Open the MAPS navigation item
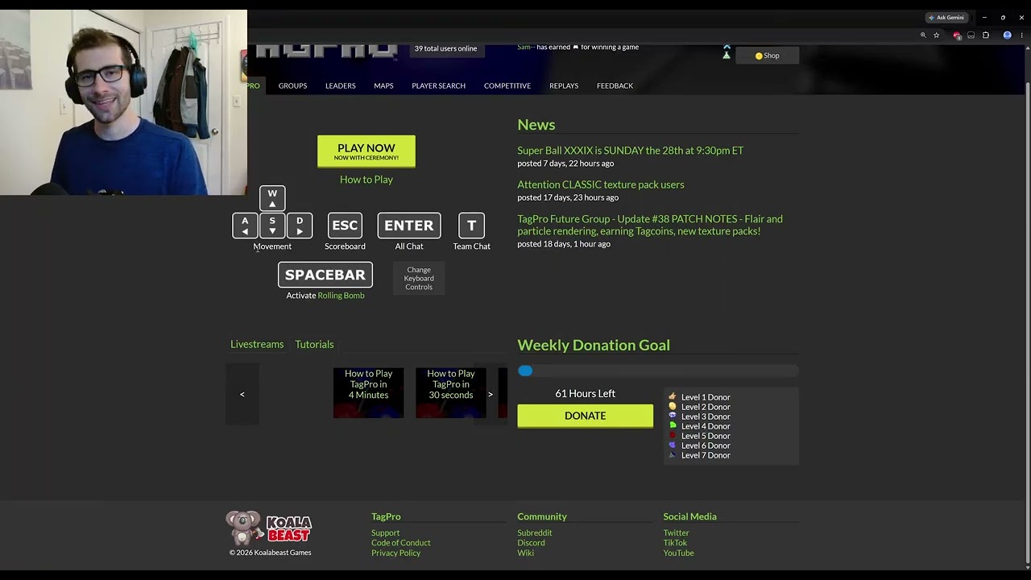Viewport: 1031px width, 580px height. (x=383, y=85)
